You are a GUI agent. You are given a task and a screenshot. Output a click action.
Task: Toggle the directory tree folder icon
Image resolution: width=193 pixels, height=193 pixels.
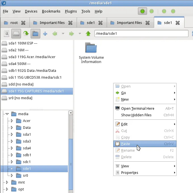point(35,34)
